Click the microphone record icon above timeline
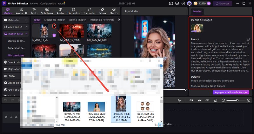254x134 pixels. click(179, 100)
